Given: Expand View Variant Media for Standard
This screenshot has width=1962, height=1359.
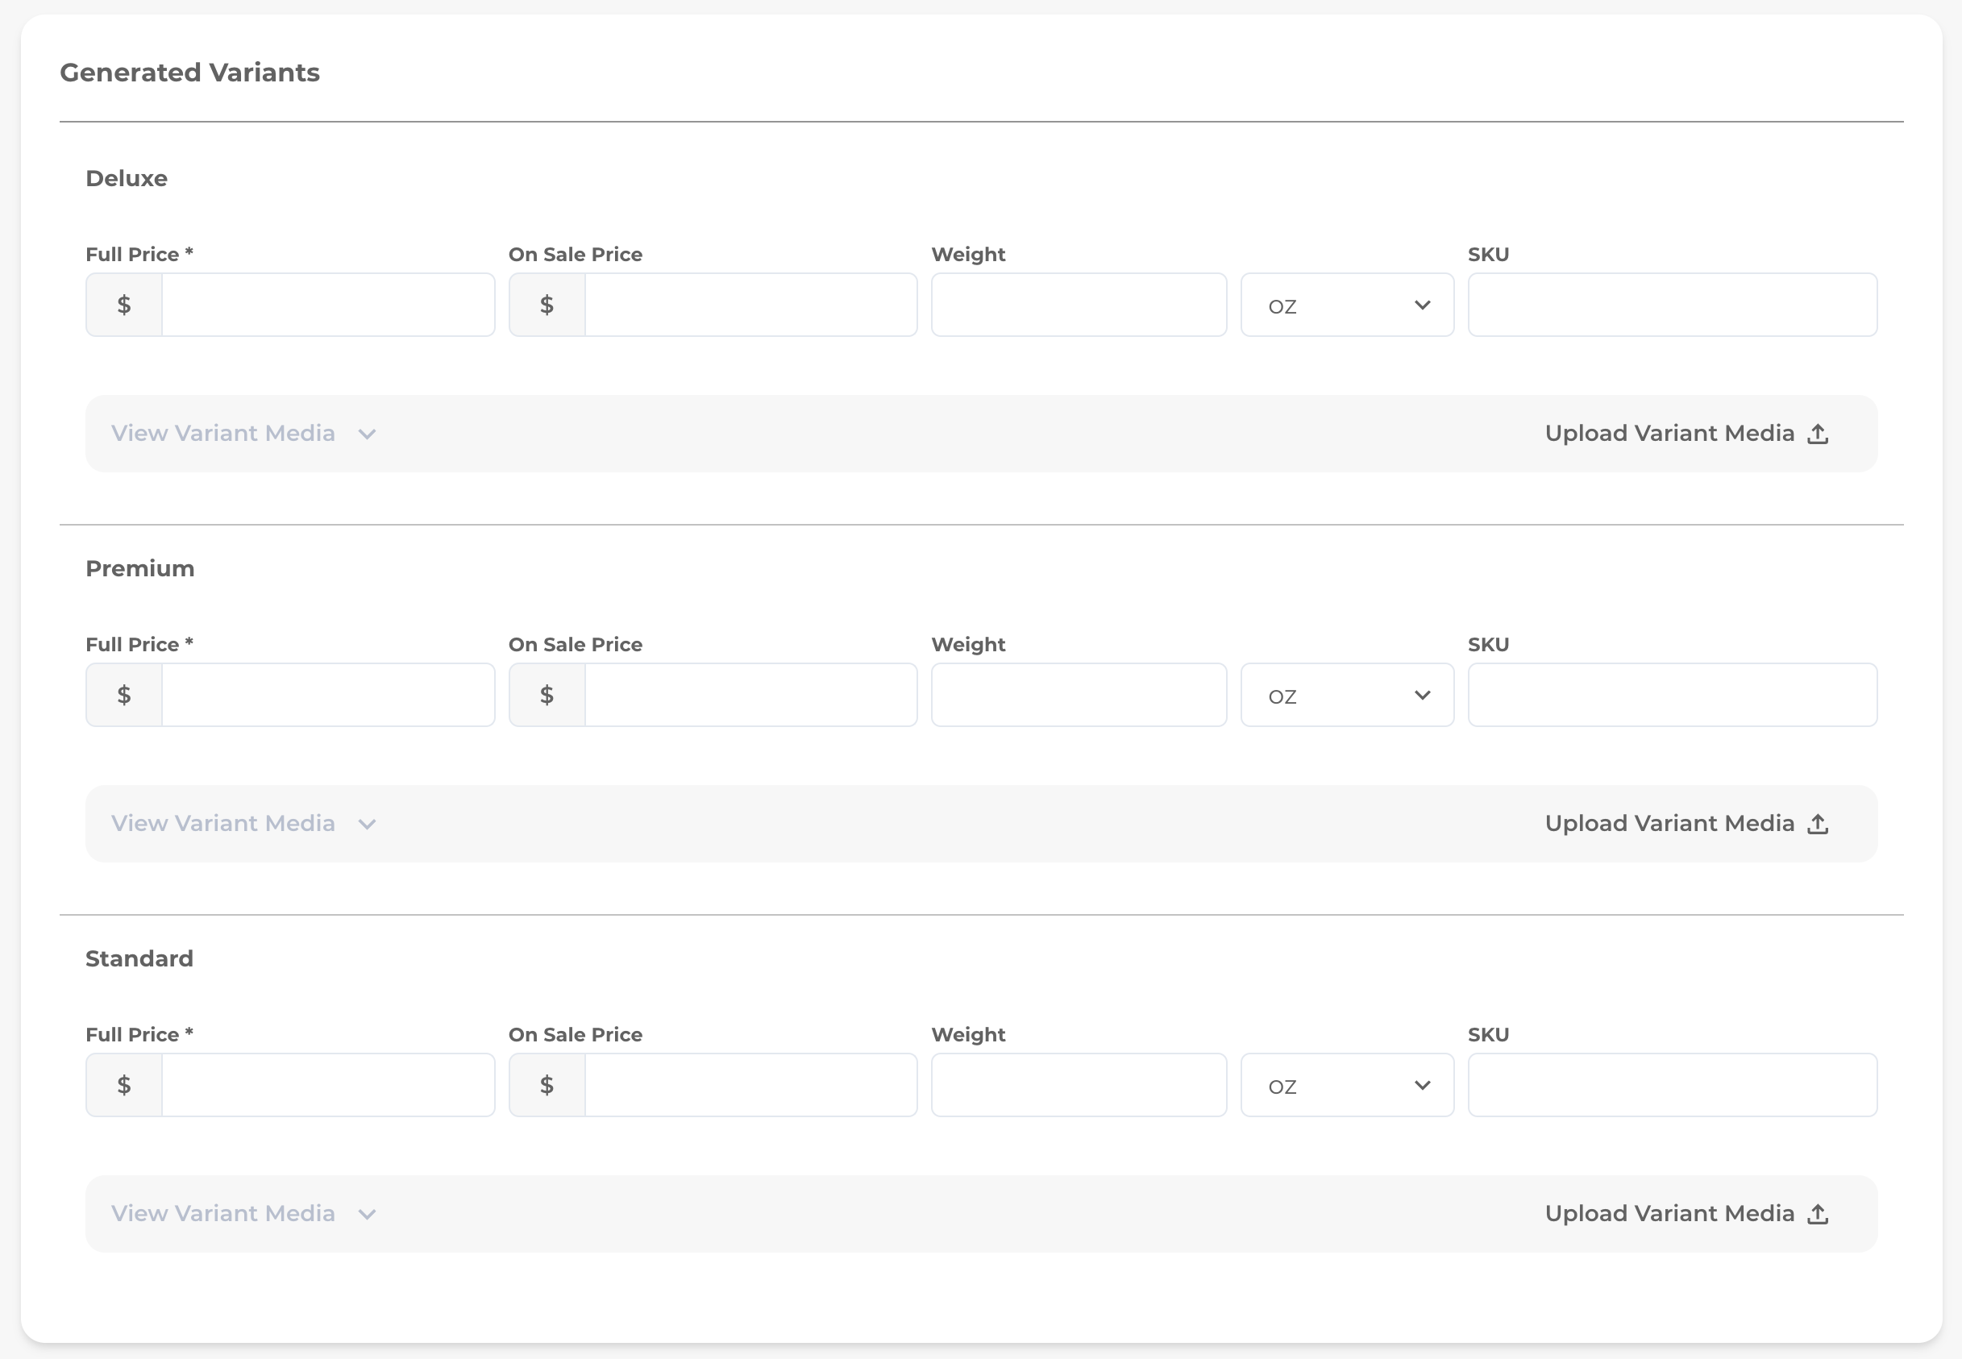Looking at the screenshot, I should coord(243,1213).
